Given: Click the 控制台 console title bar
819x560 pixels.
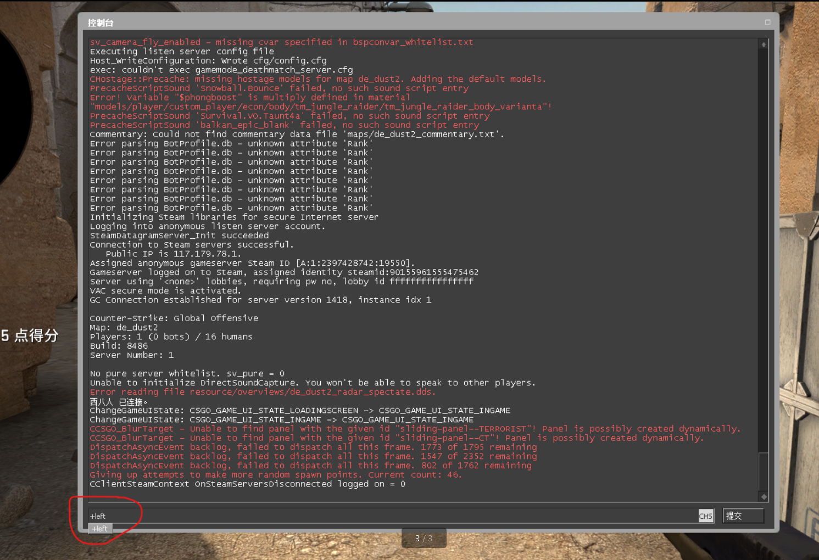Looking at the screenshot, I should (428, 23).
